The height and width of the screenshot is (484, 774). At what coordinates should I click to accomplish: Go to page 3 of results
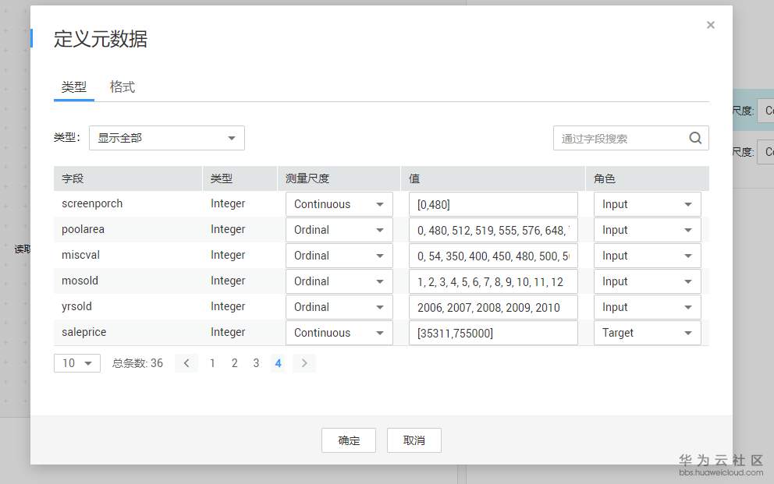pos(256,363)
